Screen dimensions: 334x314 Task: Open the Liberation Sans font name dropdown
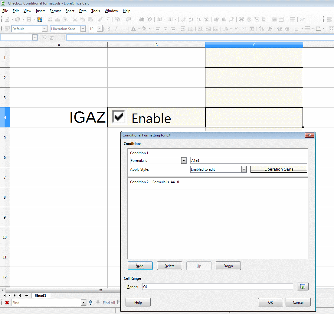(83, 29)
